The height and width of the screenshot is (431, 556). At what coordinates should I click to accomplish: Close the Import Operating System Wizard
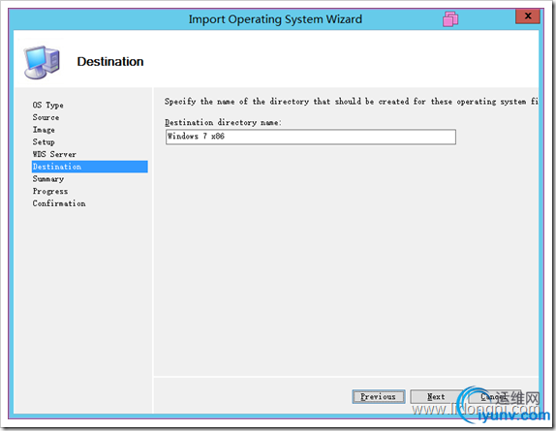tap(528, 15)
